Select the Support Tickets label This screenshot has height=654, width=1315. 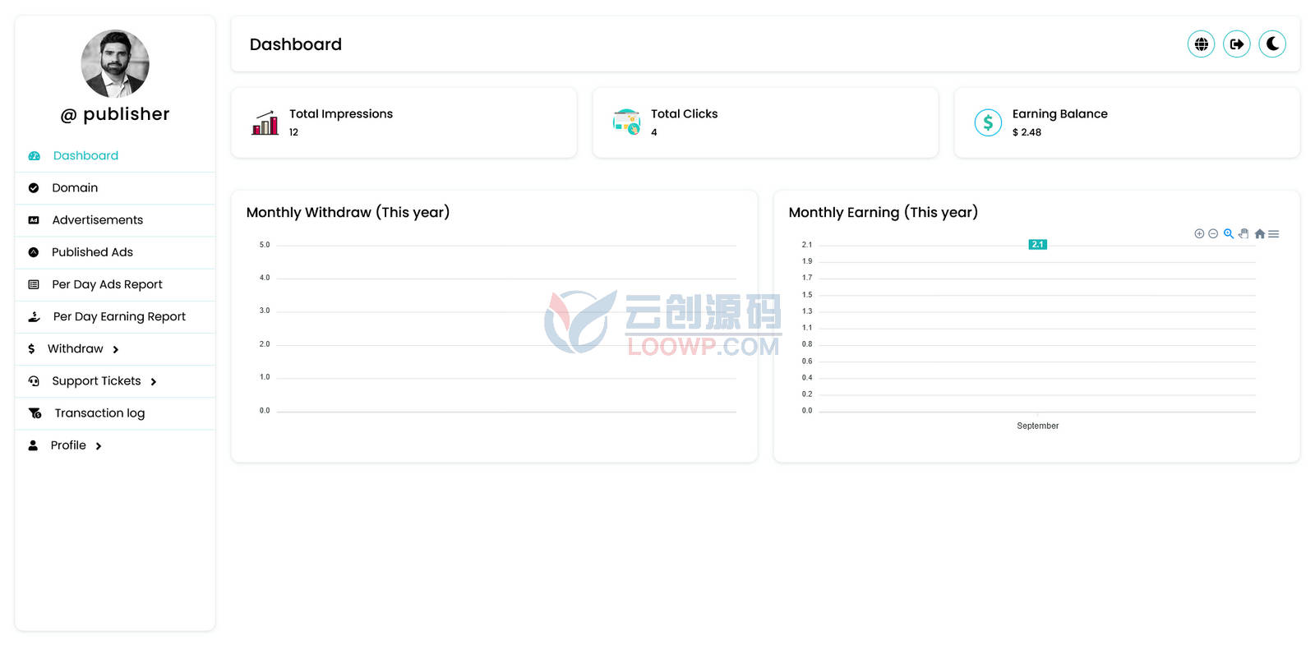pyautogui.click(x=96, y=381)
